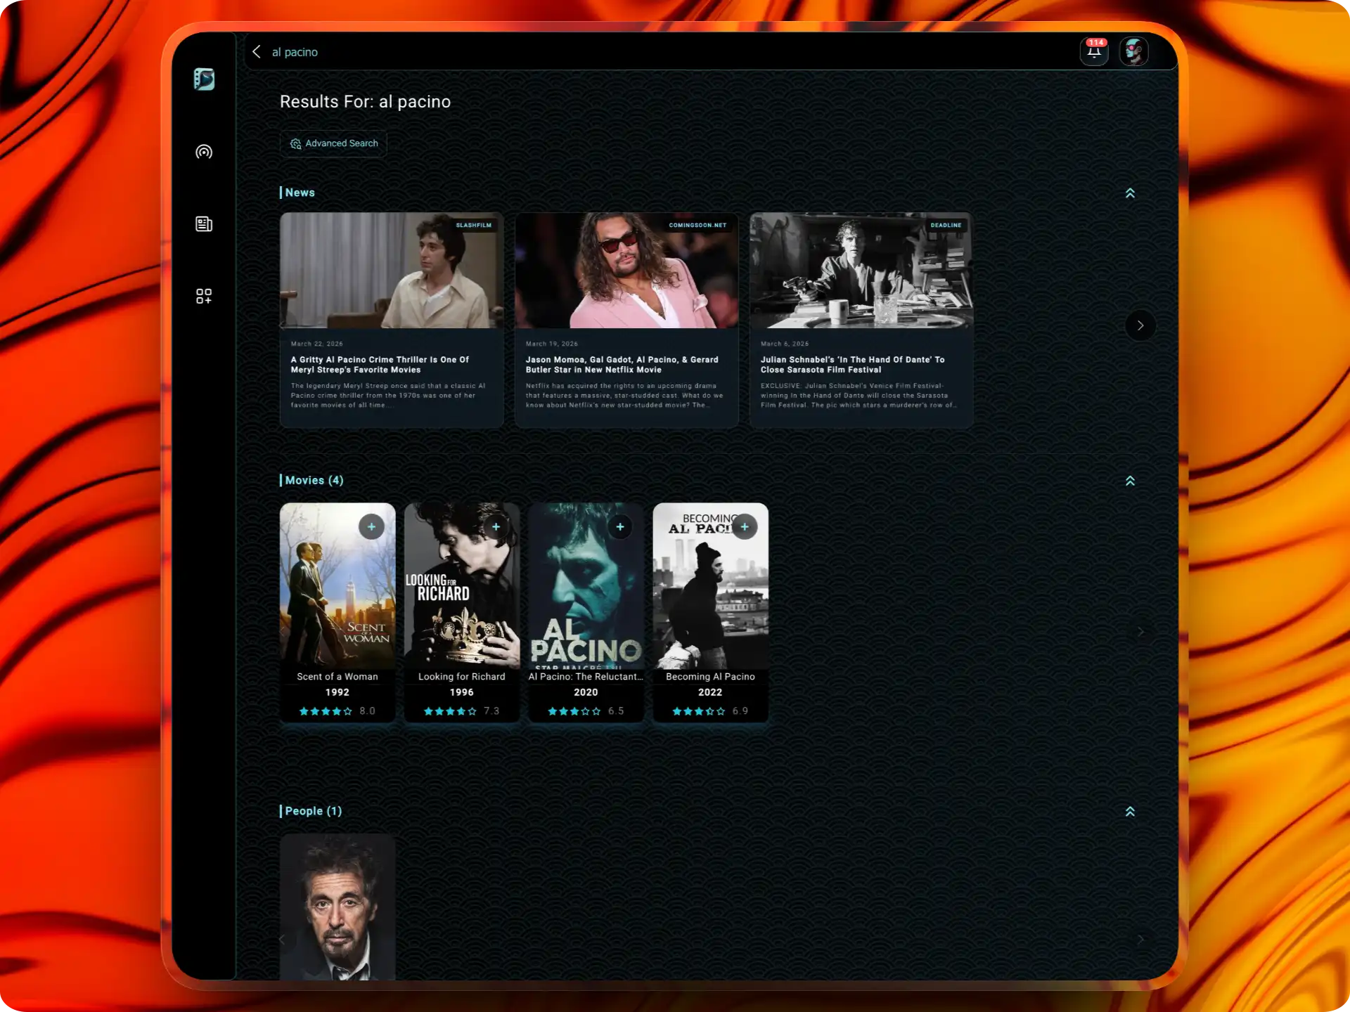Collapse the News section
This screenshot has height=1012, width=1350.
pyautogui.click(x=1130, y=192)
